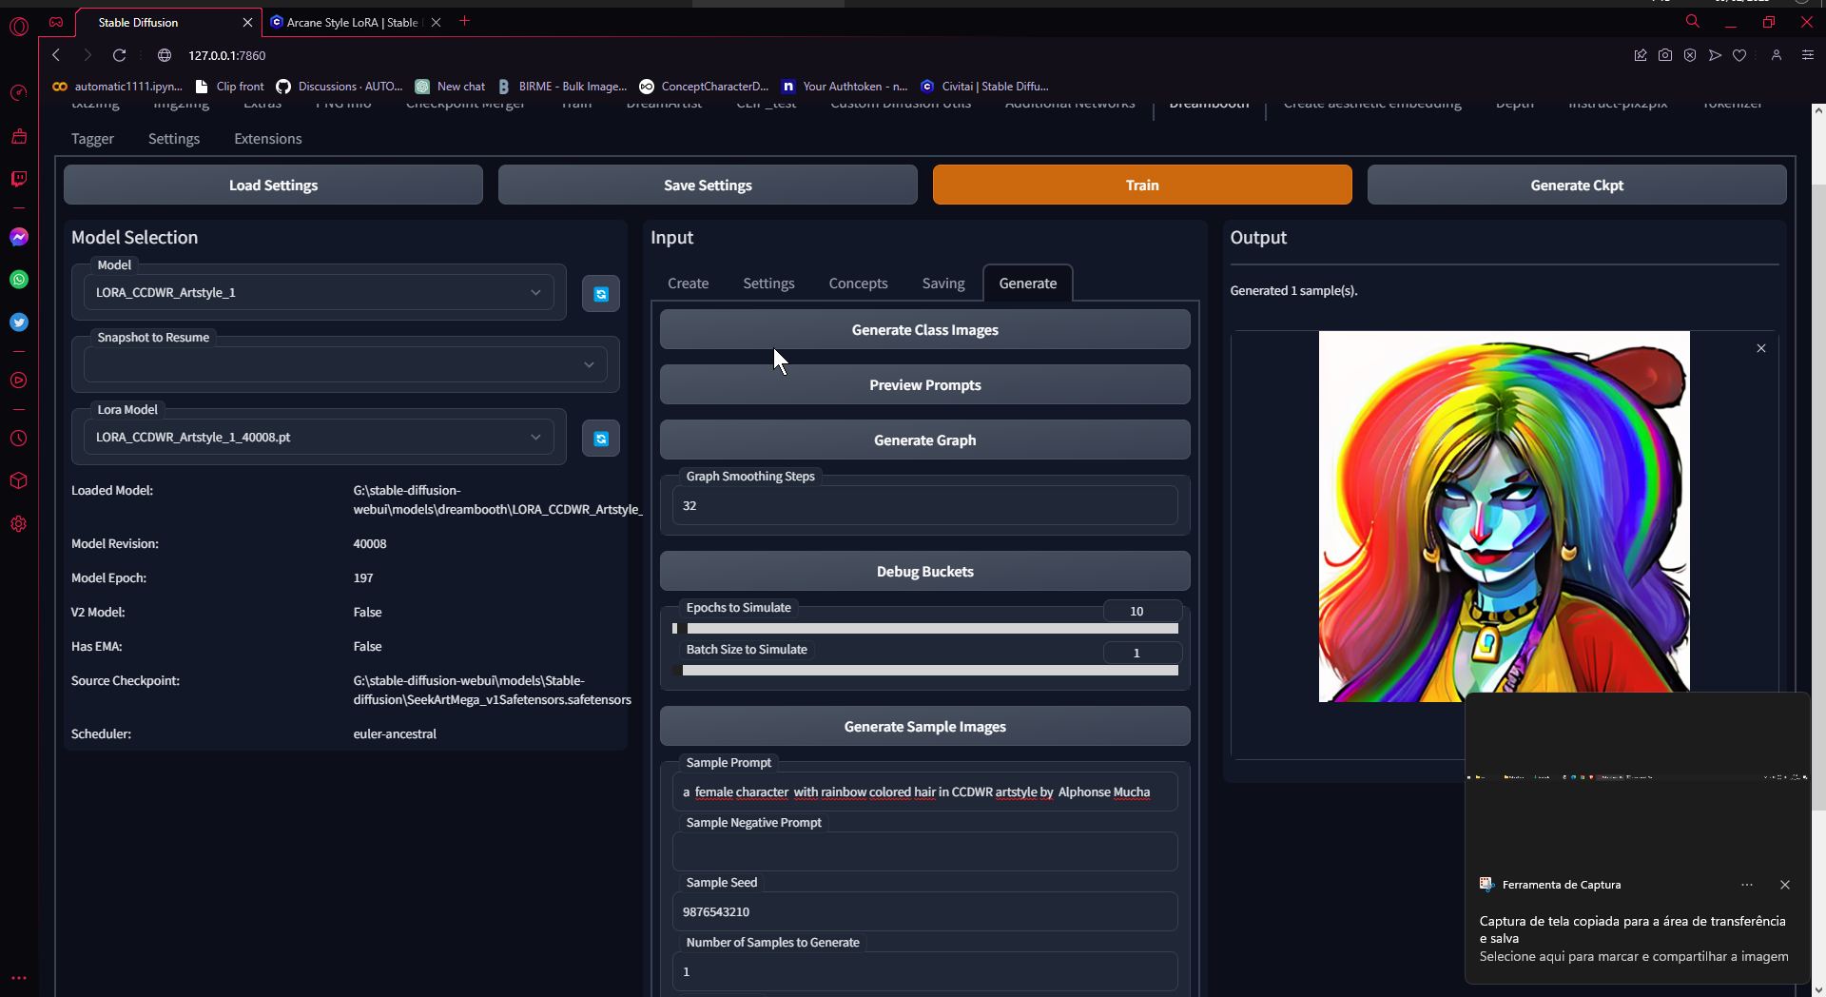Switch to the Create input tab
Image resolution: width=1826 pixels, height=997 pixels.
pos(688,283)
